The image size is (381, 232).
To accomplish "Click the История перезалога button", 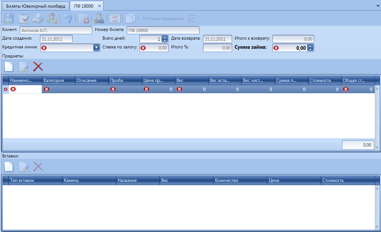I will point(163,18).
